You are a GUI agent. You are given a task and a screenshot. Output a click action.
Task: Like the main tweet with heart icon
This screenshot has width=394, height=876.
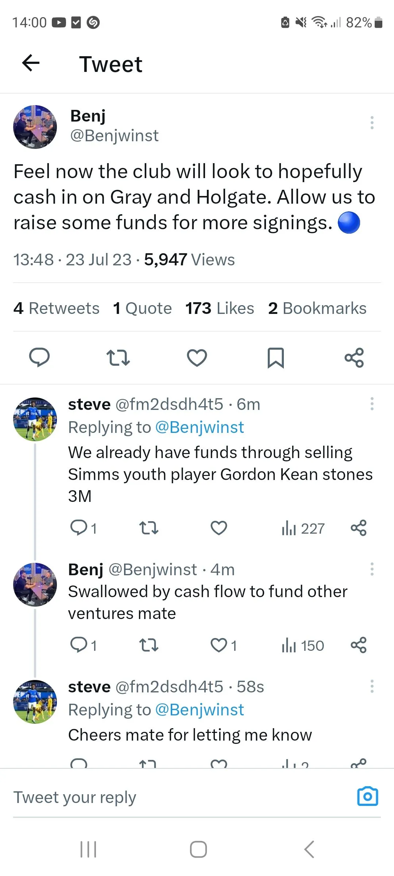click(x=197, y=357)
